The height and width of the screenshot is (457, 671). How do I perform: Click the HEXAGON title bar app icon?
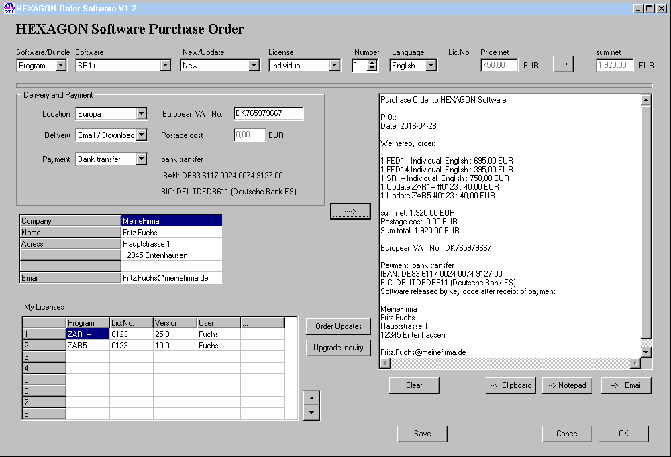(9, 8)
